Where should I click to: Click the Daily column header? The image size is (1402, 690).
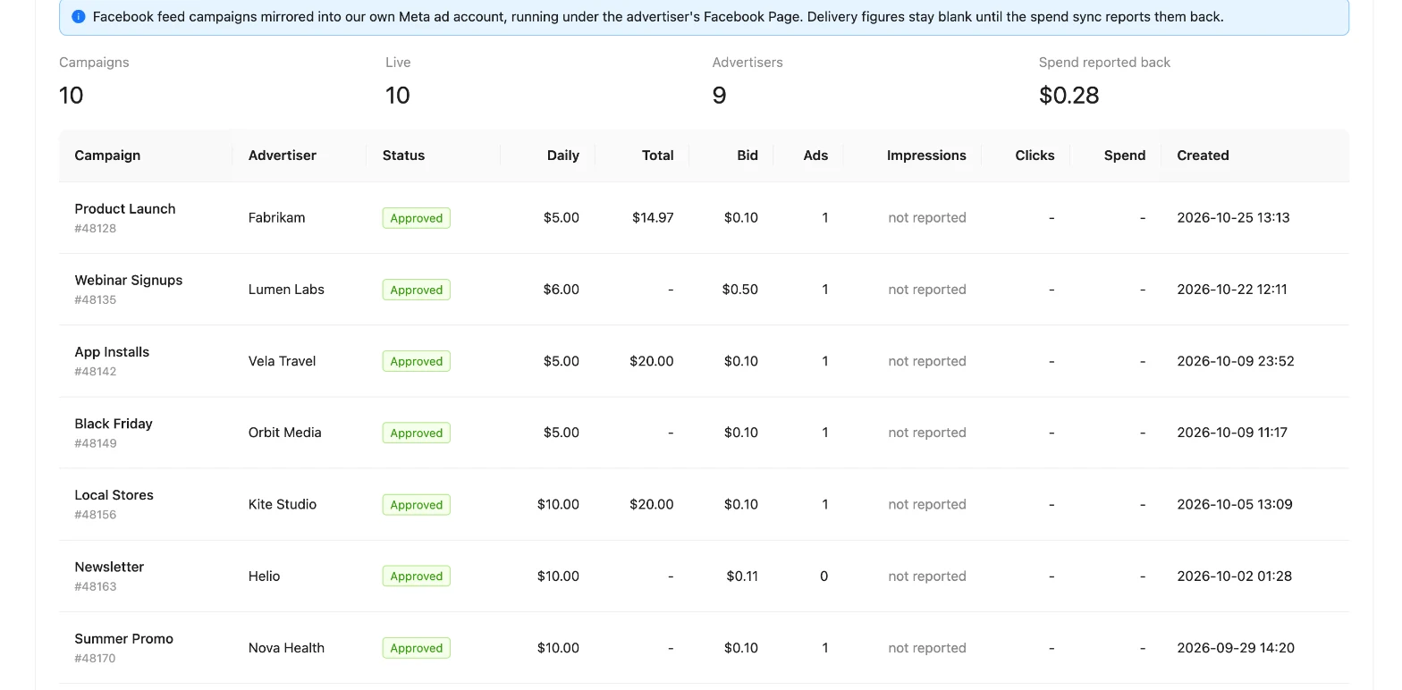563,156
